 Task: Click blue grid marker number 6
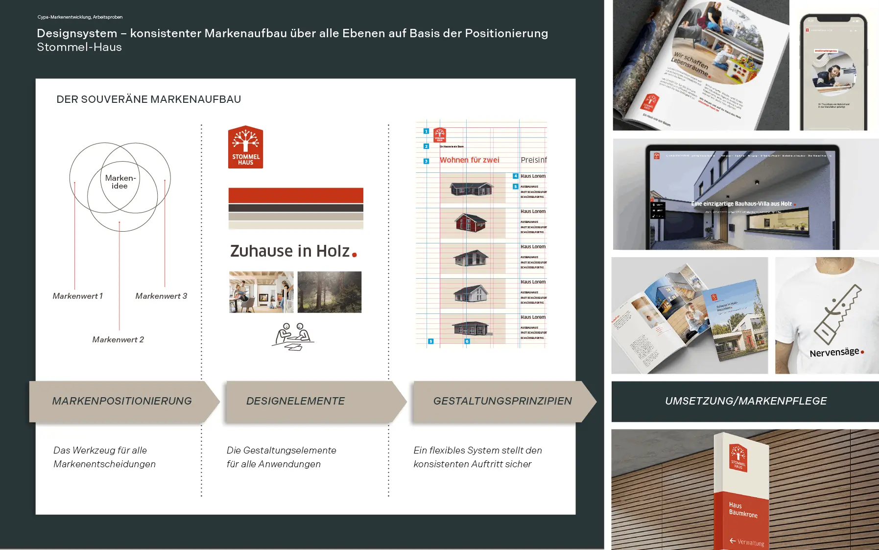click(467, 341)
